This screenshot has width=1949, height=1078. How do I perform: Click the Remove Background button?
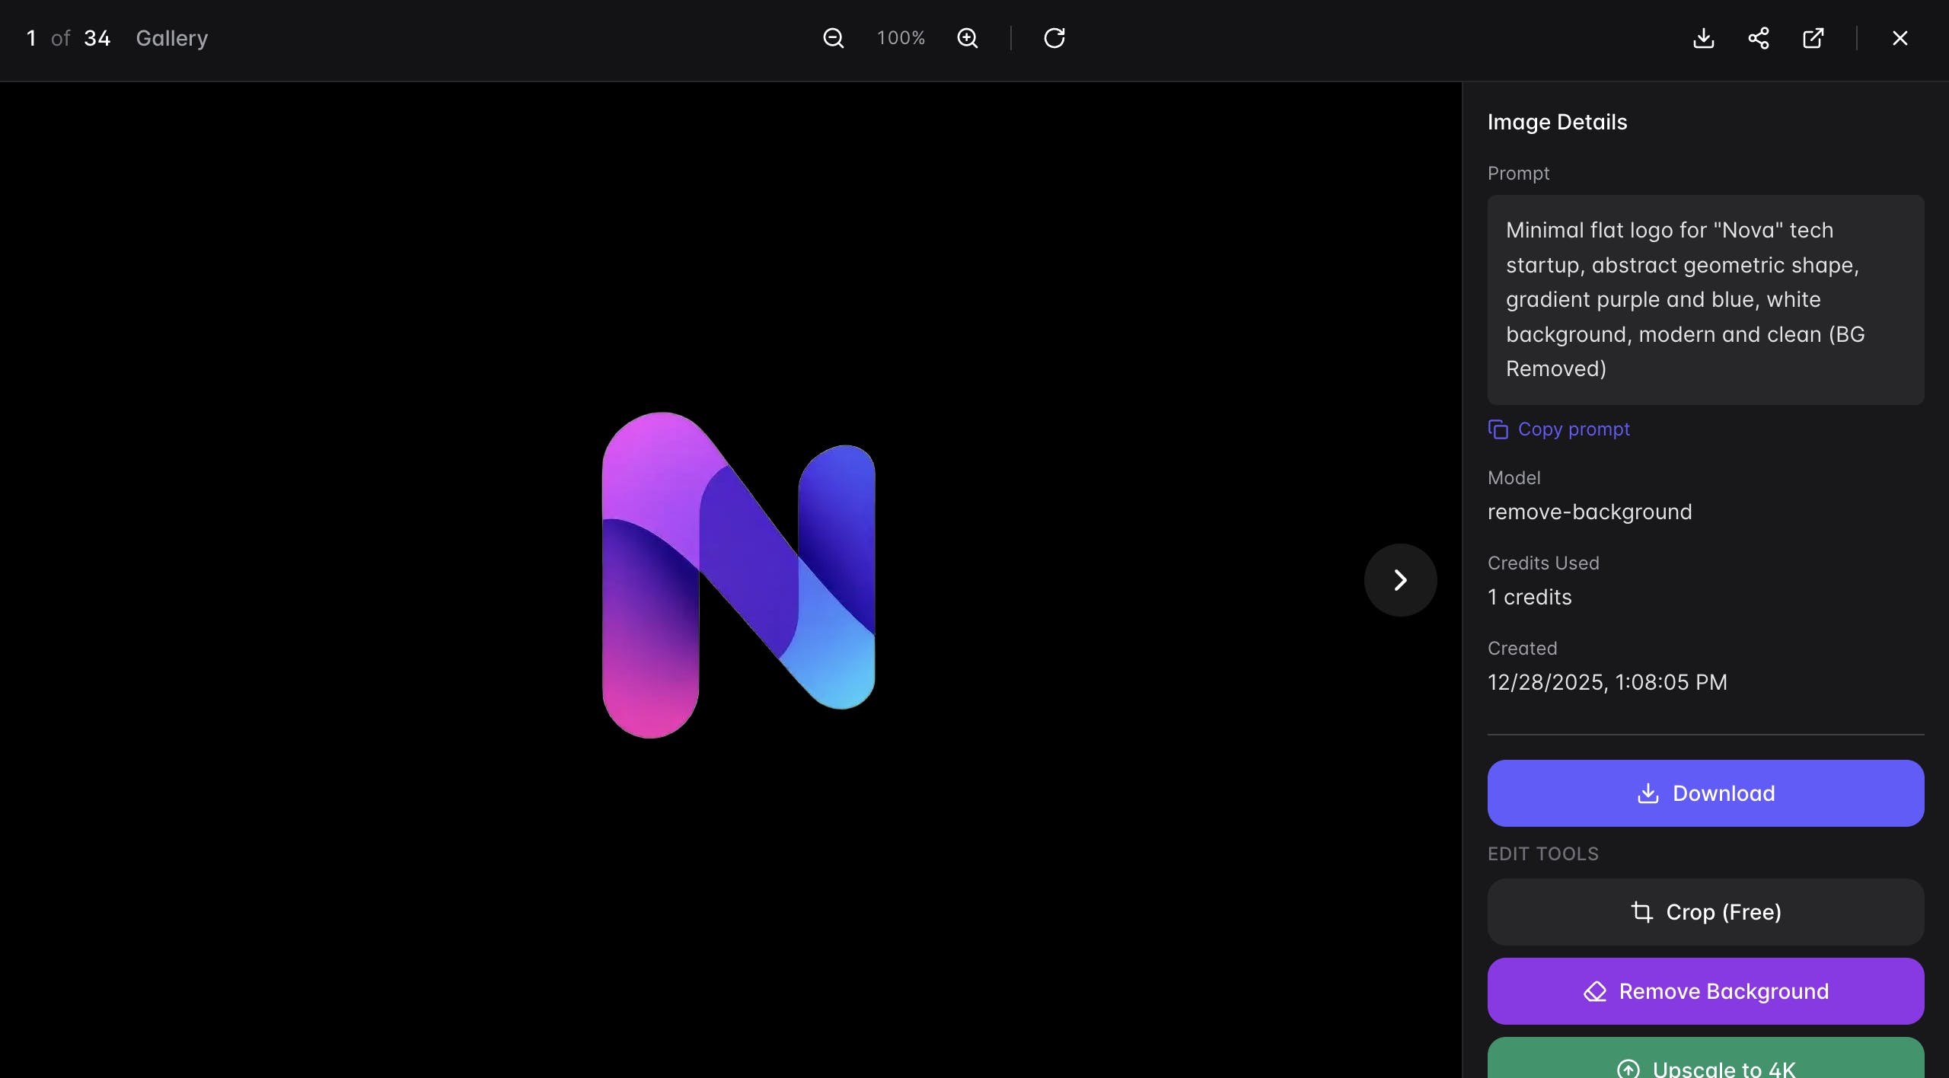click(x=1705, y=991)
